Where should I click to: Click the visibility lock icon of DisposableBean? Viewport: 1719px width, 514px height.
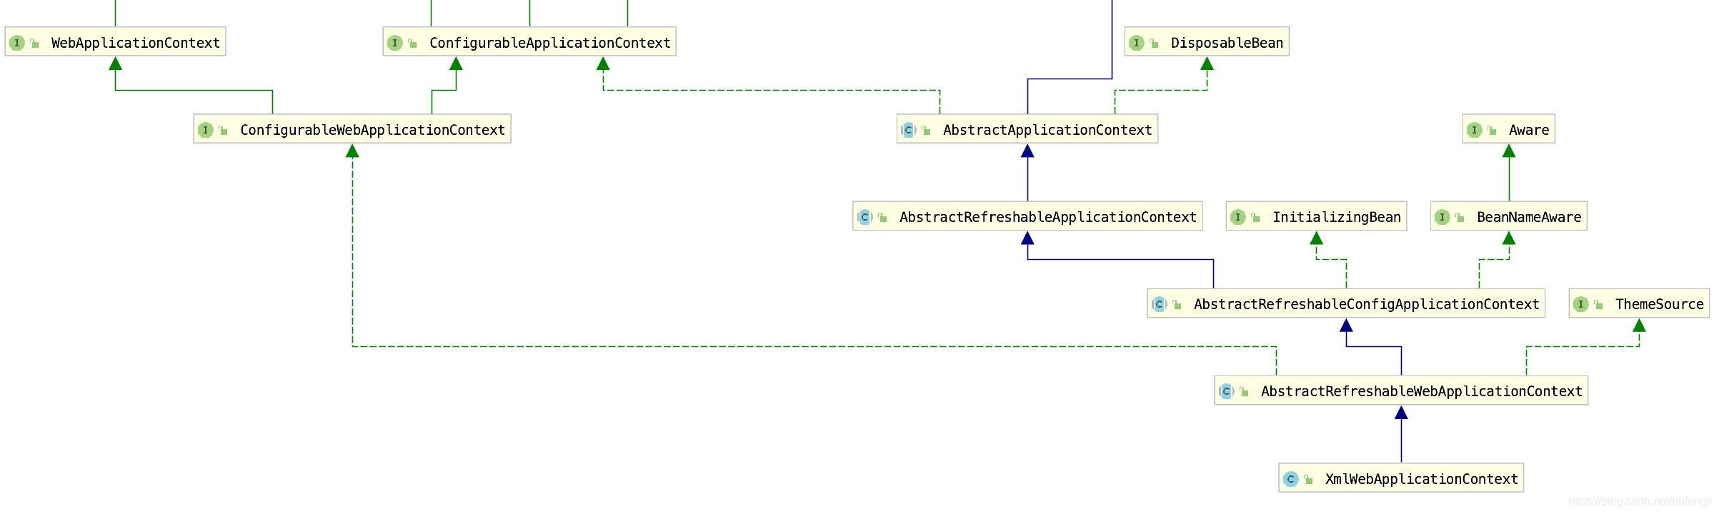coord(1154,44)
